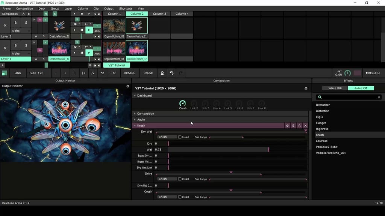Viewport: 385px width, 216px height.
Task: Click the metronome icon in the transport bar
Action: pos(162,73)
